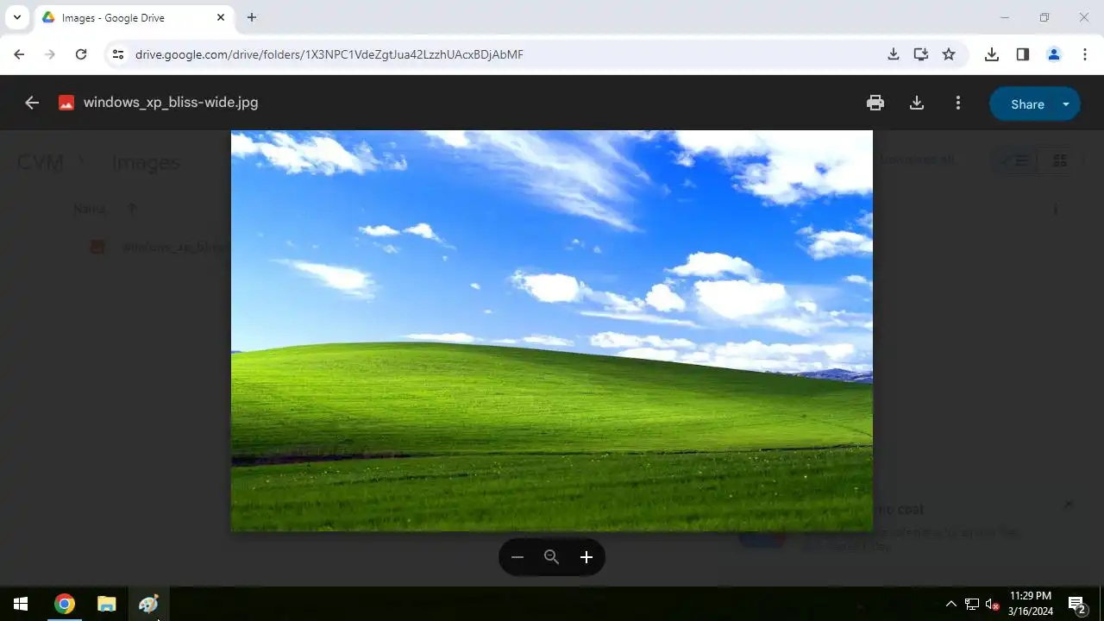
Task: Click the red image file type icon
Action: [x=66, y=103]
